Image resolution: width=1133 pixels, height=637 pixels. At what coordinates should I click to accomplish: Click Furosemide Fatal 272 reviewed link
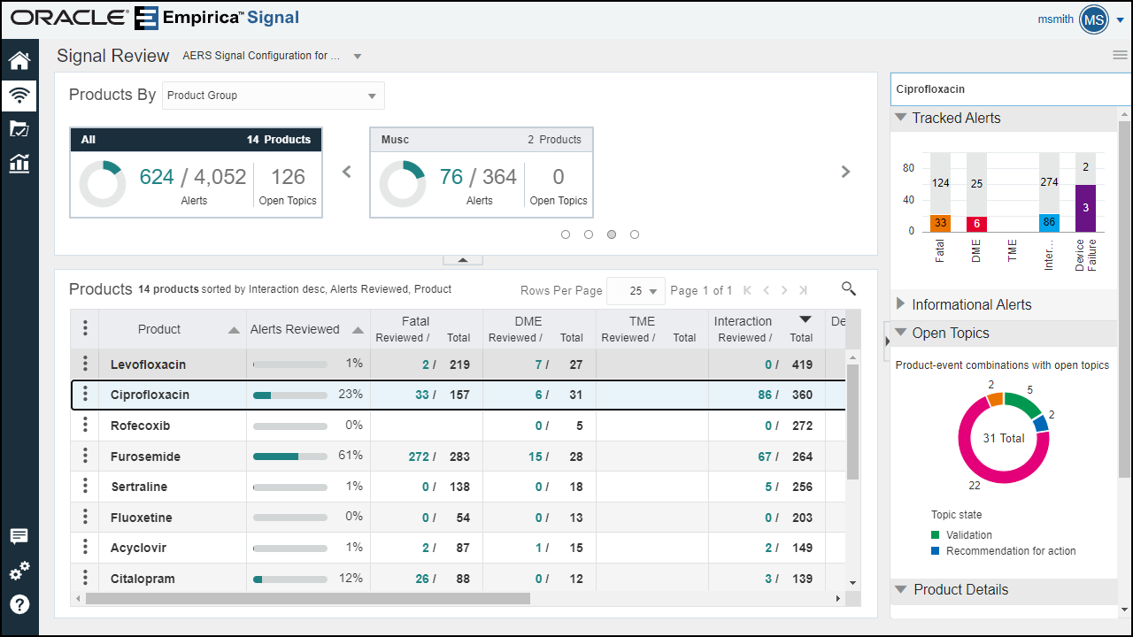click(x=419, y=457)
